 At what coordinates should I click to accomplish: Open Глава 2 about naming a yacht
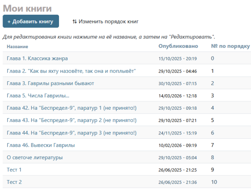(72, 71)
